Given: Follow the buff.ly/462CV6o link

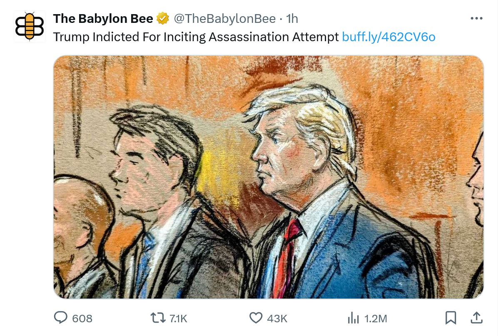Looking at the screenshot, I should (388, 37).
